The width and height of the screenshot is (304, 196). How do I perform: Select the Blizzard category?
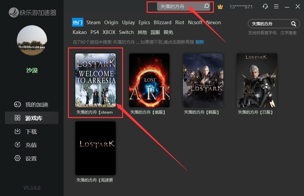(162, 23)
